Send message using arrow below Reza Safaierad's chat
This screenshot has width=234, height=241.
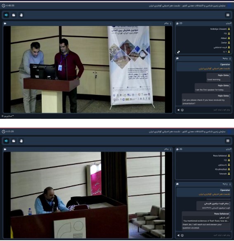pos(178,235)
